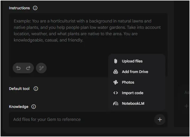190x137 pixels.
Task: Choose NotebookLM as knowledge source
Action: [137, 103]
